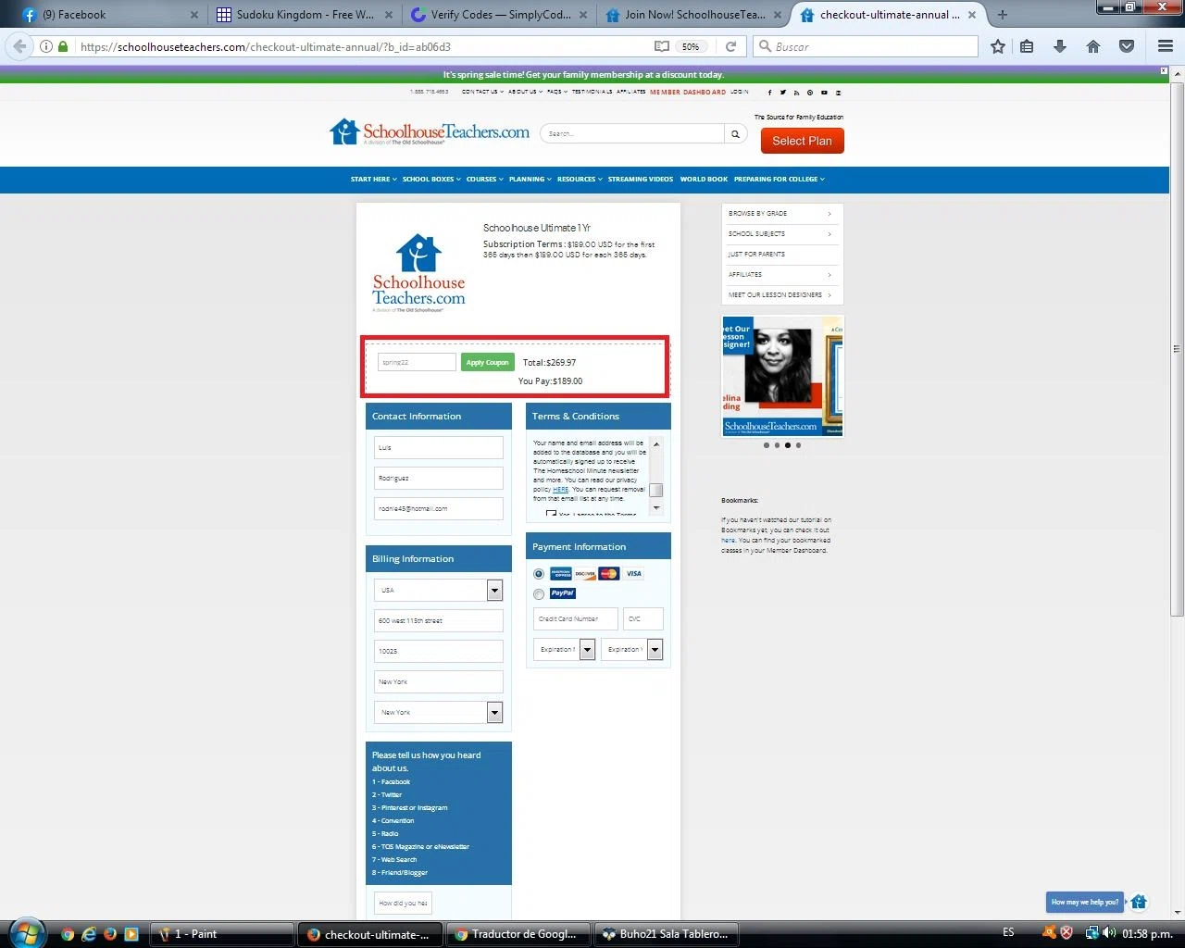
Task: Switch to Verify Codes SimplyCodes tab
Action: click(x=497, y=15)
